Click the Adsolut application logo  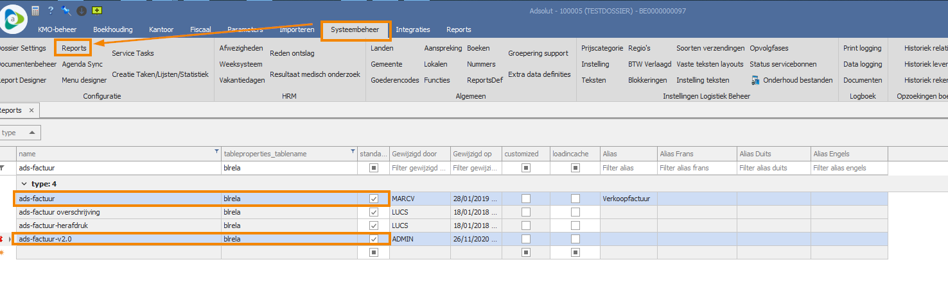pos(14,19)
